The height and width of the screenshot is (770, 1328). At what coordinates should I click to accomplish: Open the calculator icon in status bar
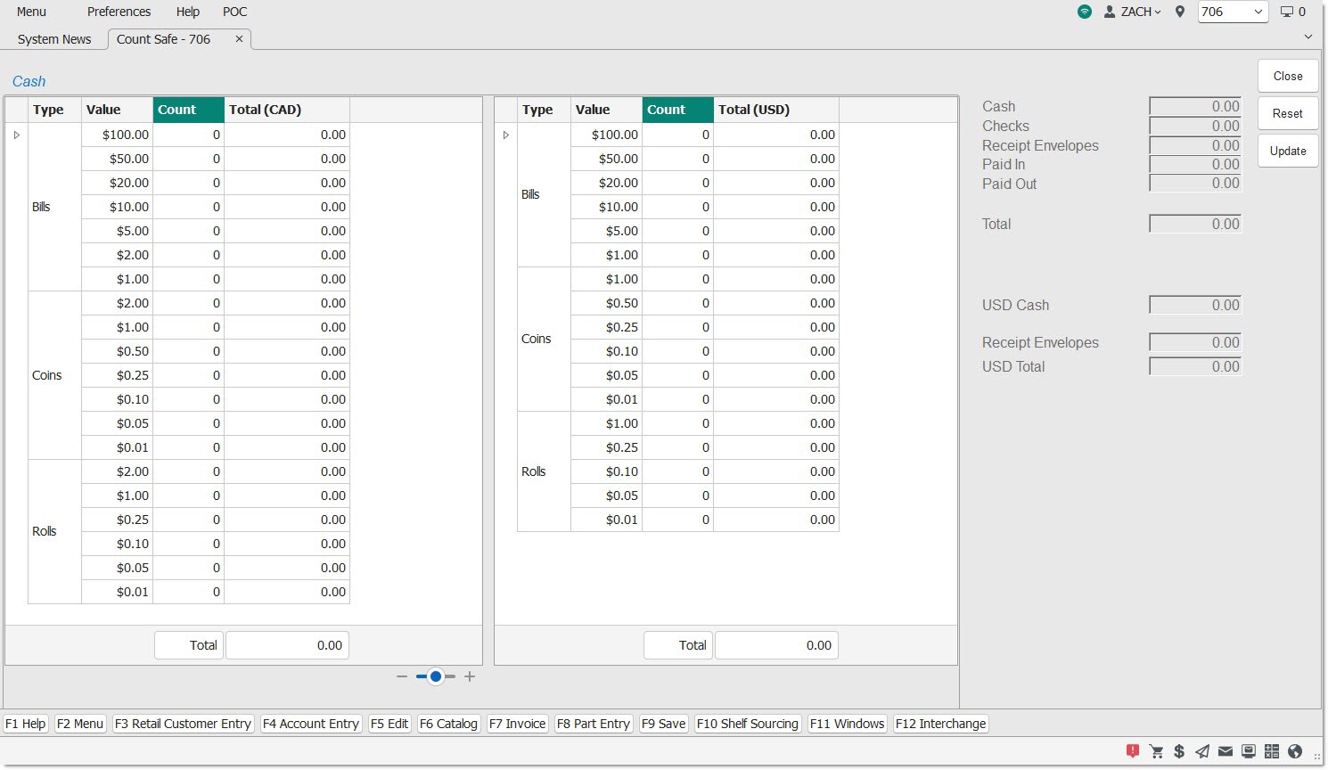1272,751
